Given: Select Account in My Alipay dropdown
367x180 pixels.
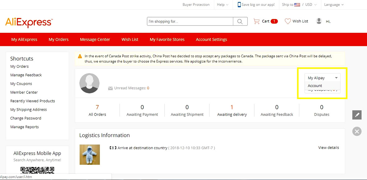Looking at the screenshot, I should 323,86.
